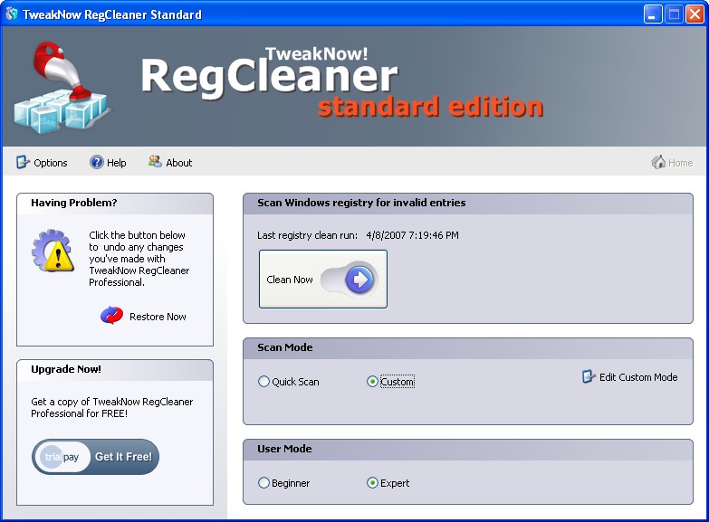Maximize the RegCleaner window

tap(673, 14)
